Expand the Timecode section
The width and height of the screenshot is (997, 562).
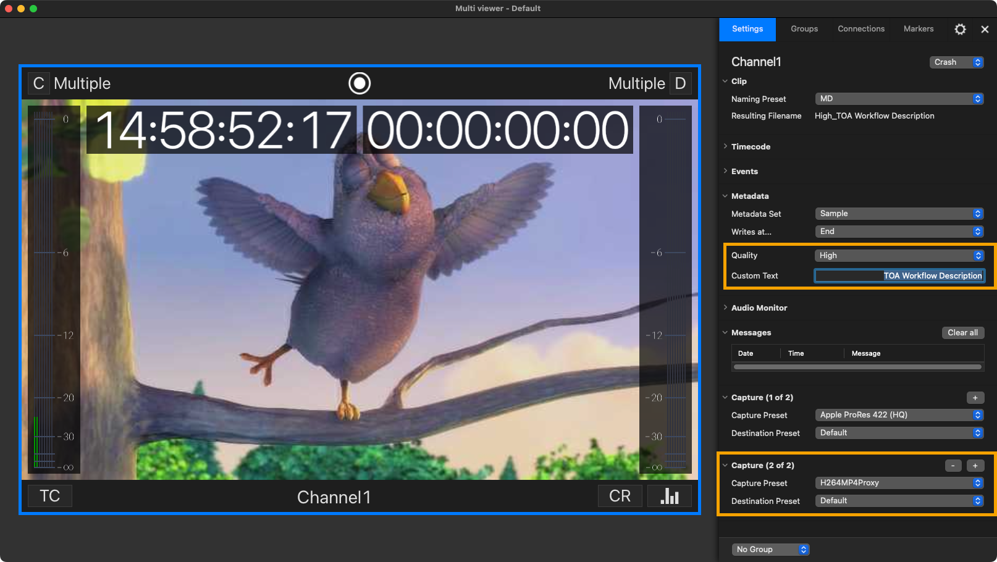tap(725, 147)
